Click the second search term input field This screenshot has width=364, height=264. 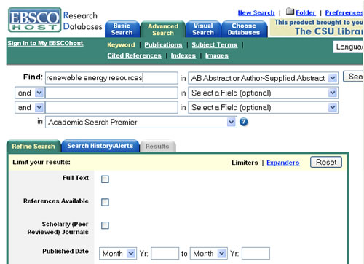111,93
